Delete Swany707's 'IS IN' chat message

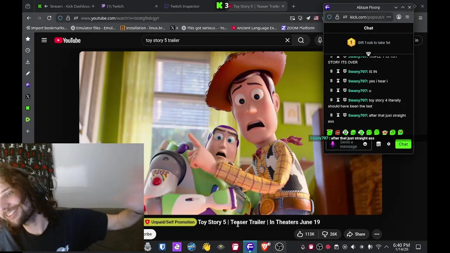pos(331,71)
